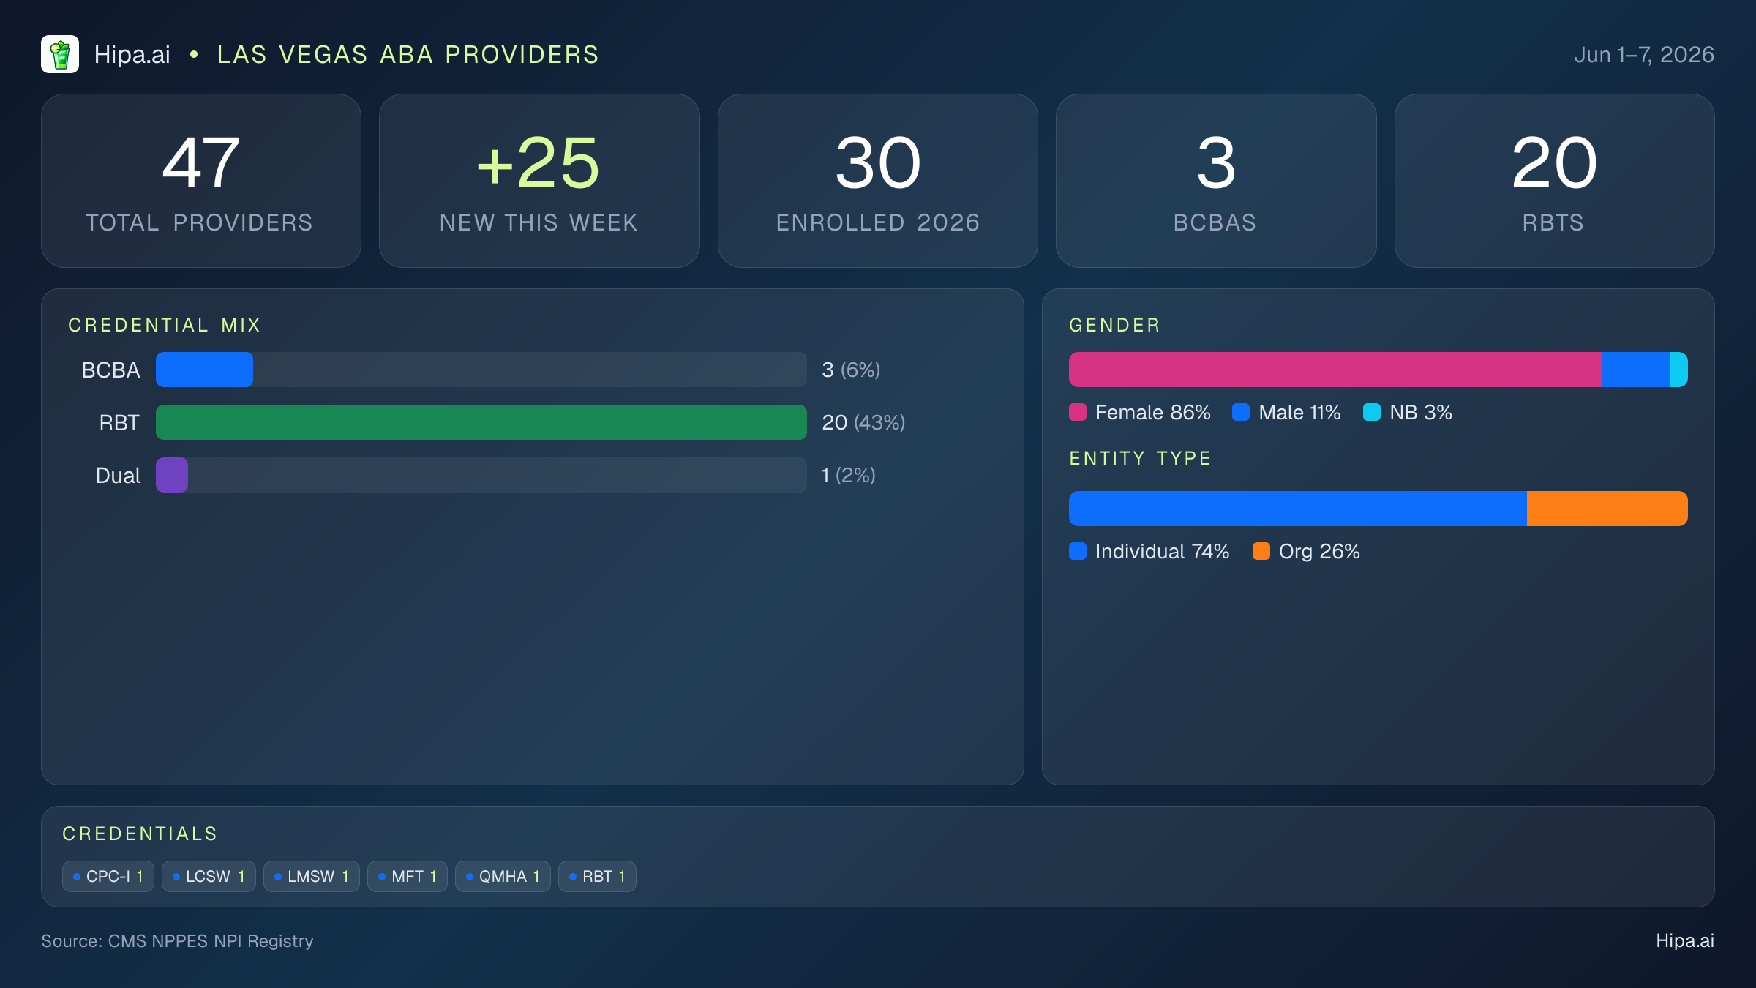The height and width of the screenshot is (988, 1756).
Task: Click the MFT credential chip
Action: (408, 876)
